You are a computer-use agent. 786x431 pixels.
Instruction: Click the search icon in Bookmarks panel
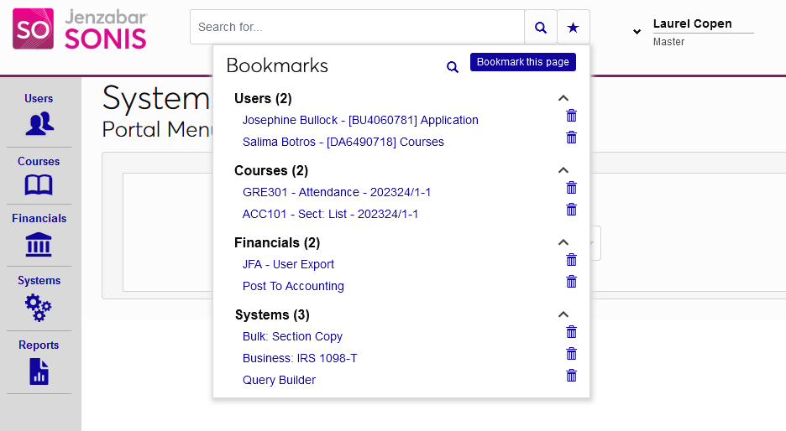(x=453, y=67)
